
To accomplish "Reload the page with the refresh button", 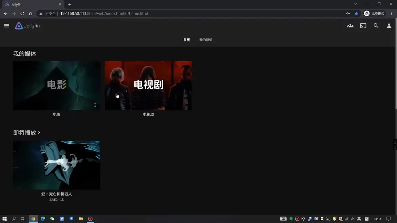I will point(22,14).
